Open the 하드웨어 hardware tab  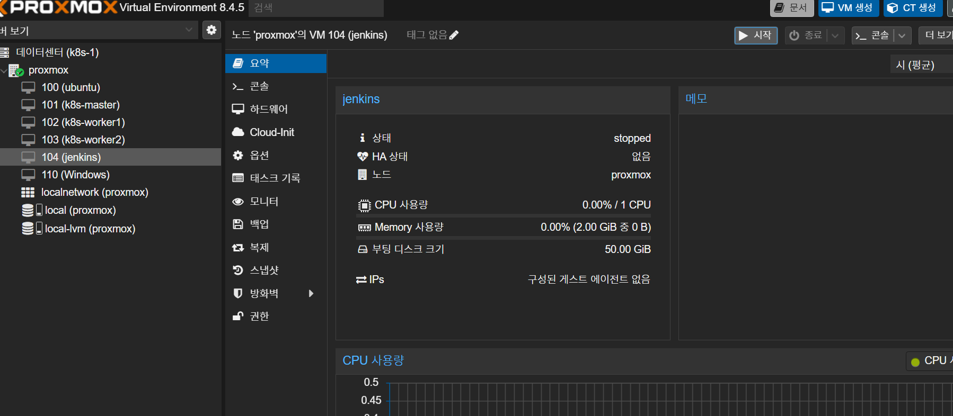[276, 109]
